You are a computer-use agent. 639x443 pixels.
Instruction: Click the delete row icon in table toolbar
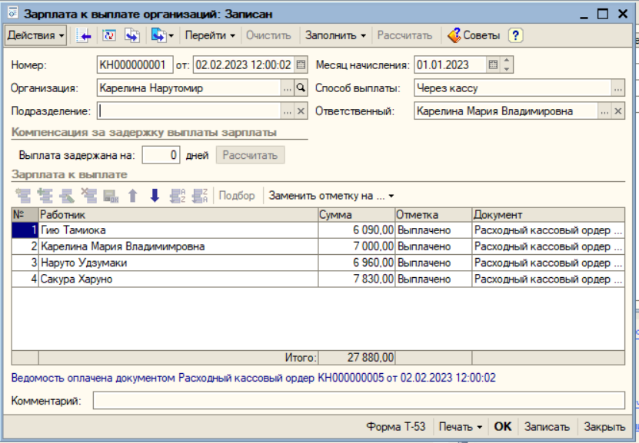[88, 196]
